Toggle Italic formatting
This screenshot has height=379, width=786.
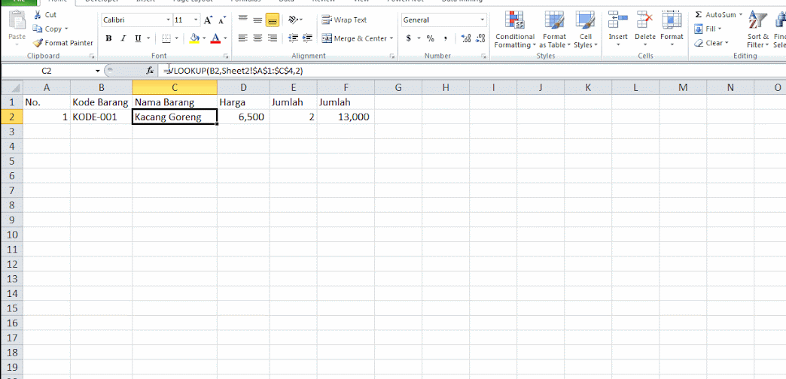pyautogui.click(x=123, y=38)
